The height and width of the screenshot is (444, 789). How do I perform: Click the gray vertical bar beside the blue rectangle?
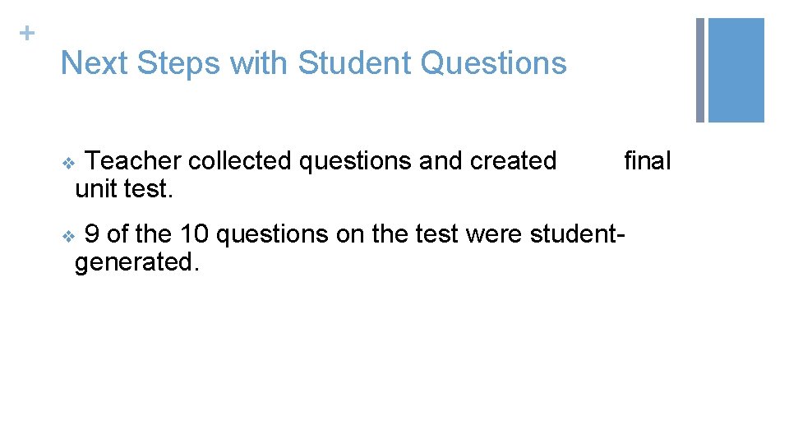click(x=700, y=70)
